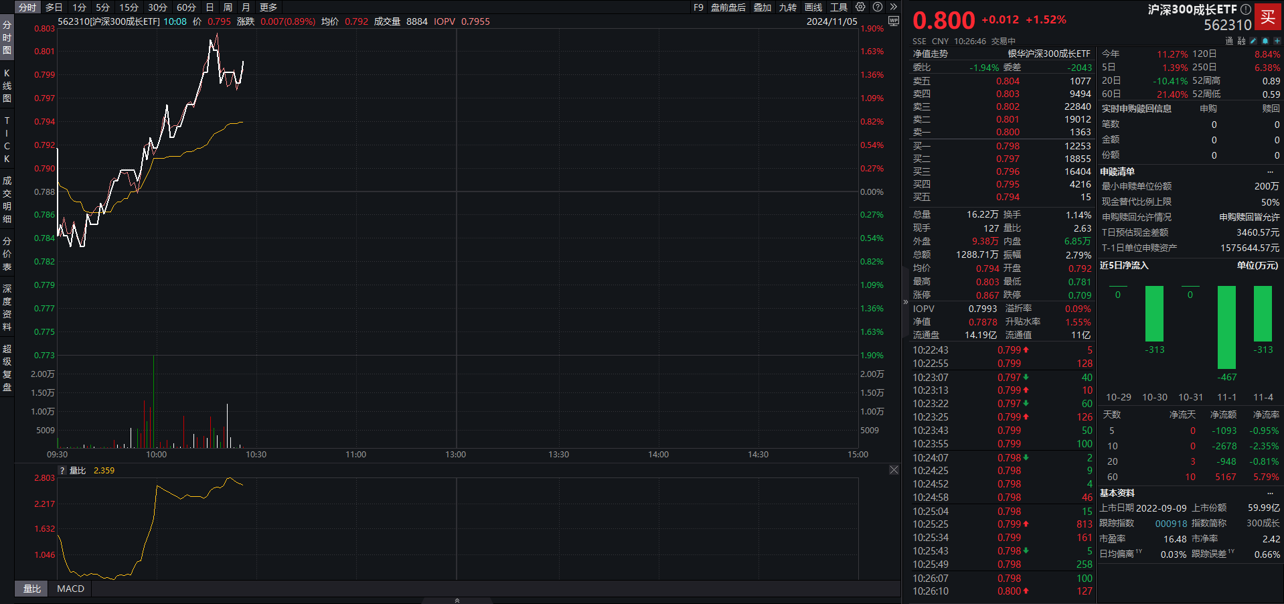The width and height of the screenshot is (1284, 604).
Task: Click the 近5日净流入 section header
Action: [x=1124, y=265]
